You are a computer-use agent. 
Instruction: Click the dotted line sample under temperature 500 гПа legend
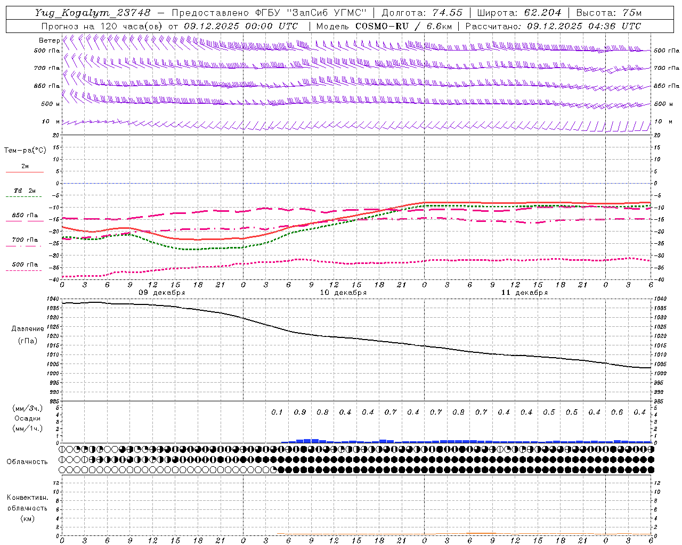[x=24, y=271]
